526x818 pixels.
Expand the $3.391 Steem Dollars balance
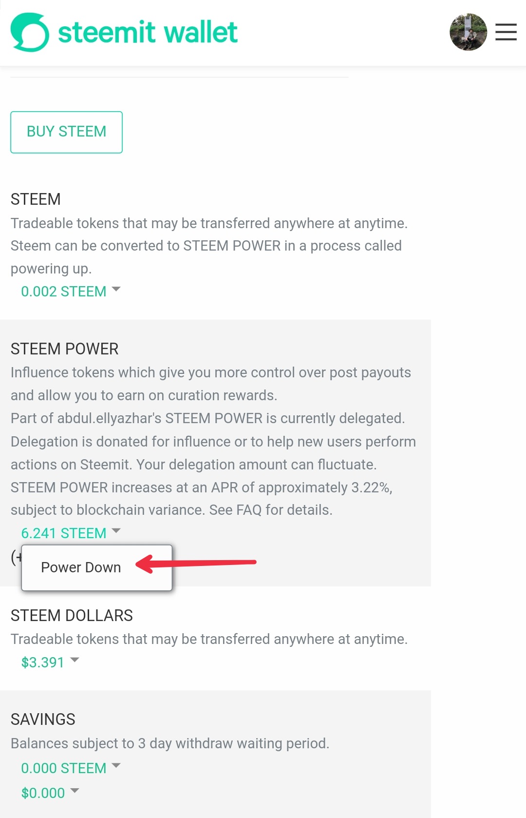point(43,662)
